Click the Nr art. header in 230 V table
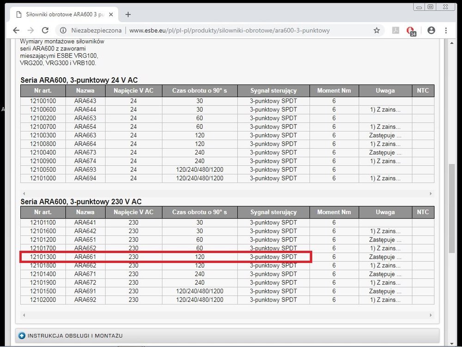The image size is (462, 347). coord(43,212)
